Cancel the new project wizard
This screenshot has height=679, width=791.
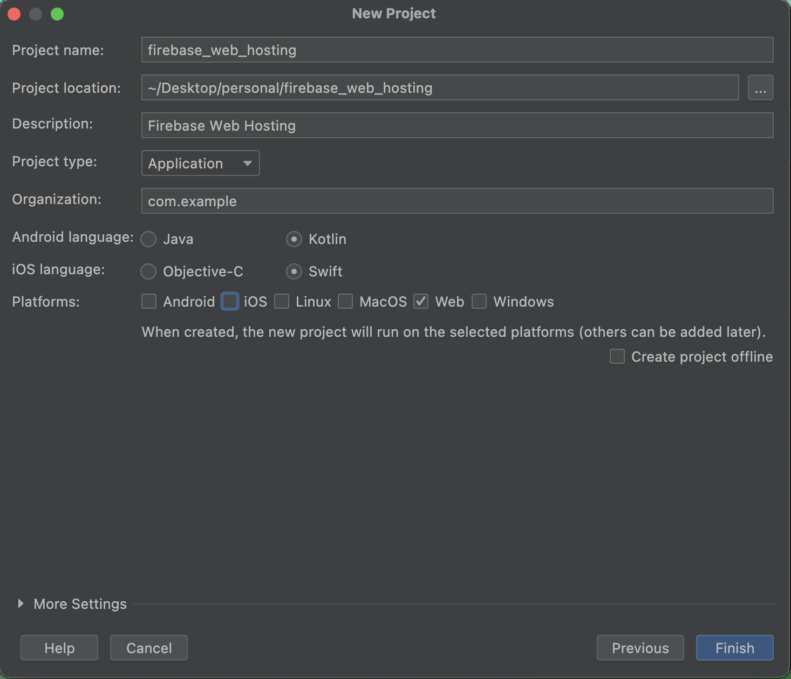click(x=149, y=648)
